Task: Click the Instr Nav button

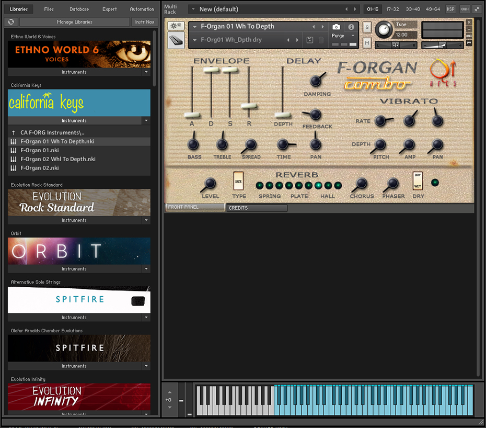Action: pyautogui.click(x=144, y=22)
